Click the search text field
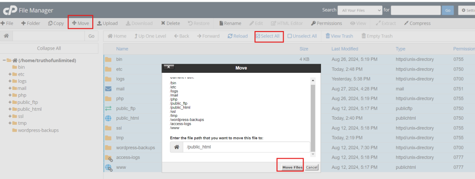Viewport: 475px width, 179px height. pyautogui.click(x=416, y=10)
